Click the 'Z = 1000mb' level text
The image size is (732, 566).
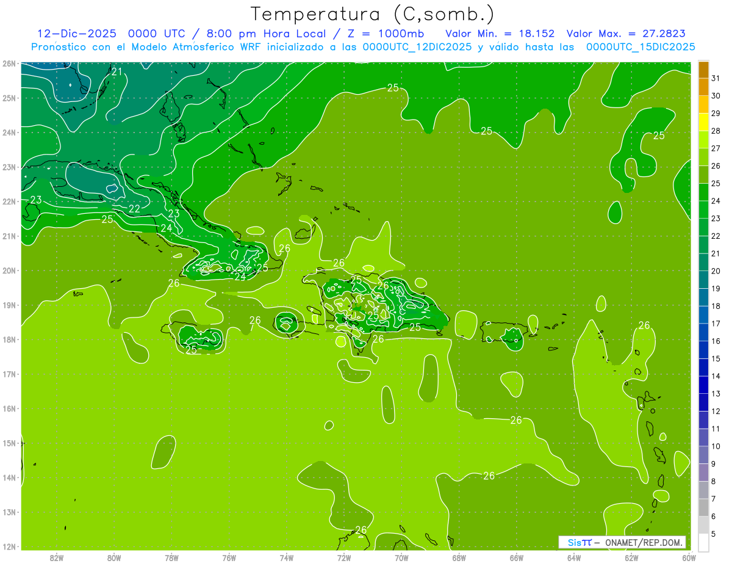coord(386,33)
